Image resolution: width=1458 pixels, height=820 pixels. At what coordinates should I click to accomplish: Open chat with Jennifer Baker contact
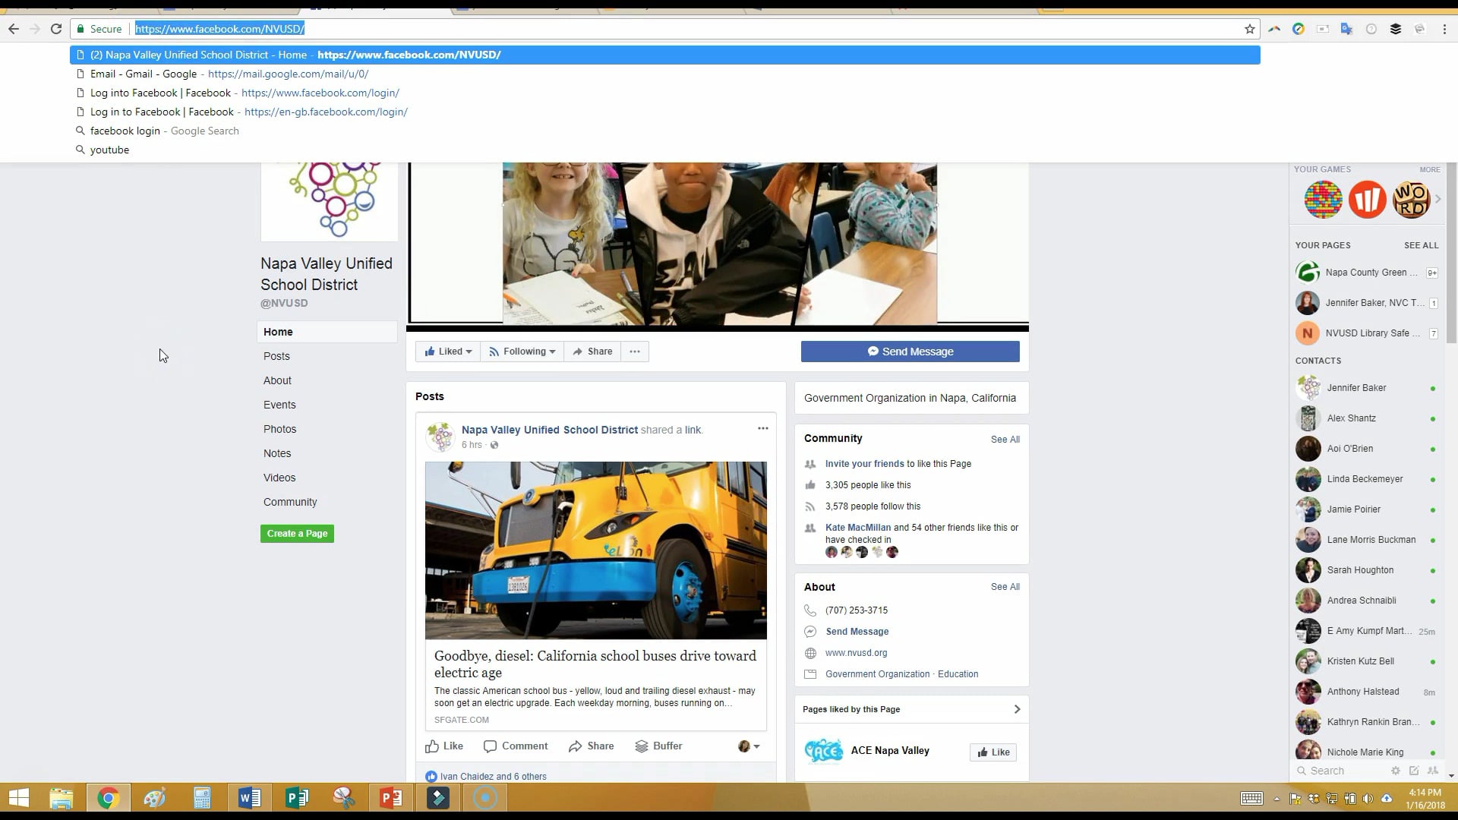(1367, 388)
